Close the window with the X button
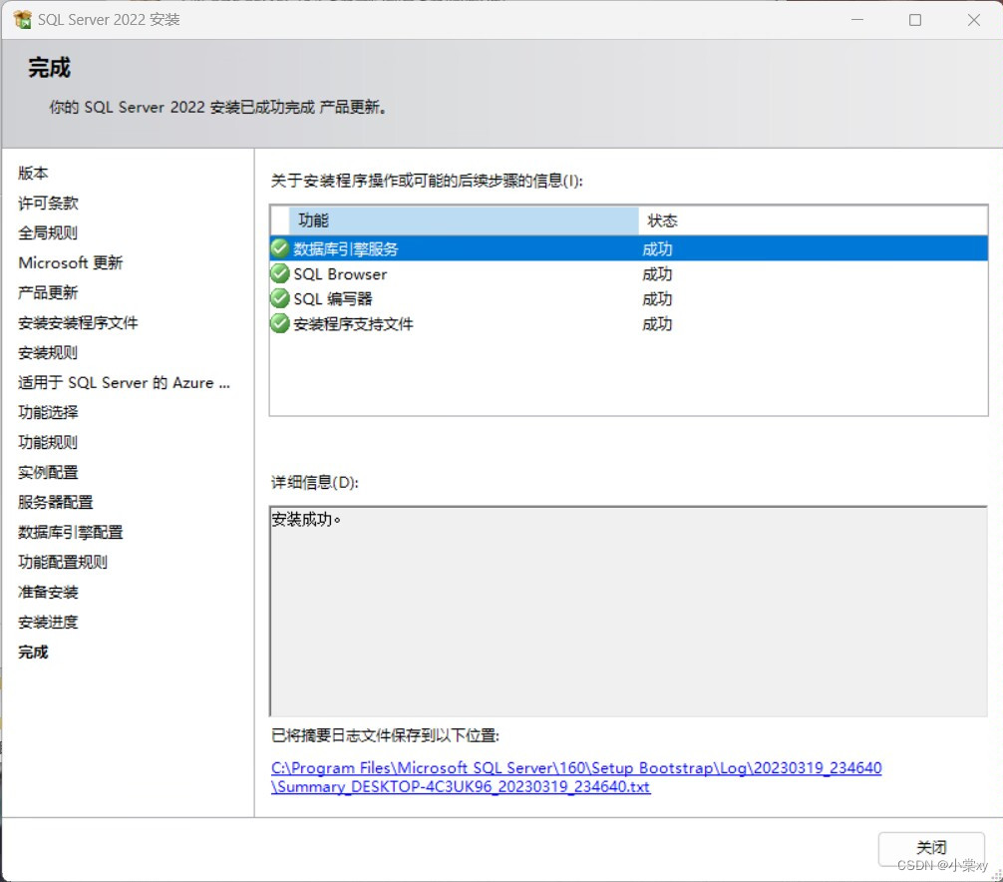 click(973, 20)
